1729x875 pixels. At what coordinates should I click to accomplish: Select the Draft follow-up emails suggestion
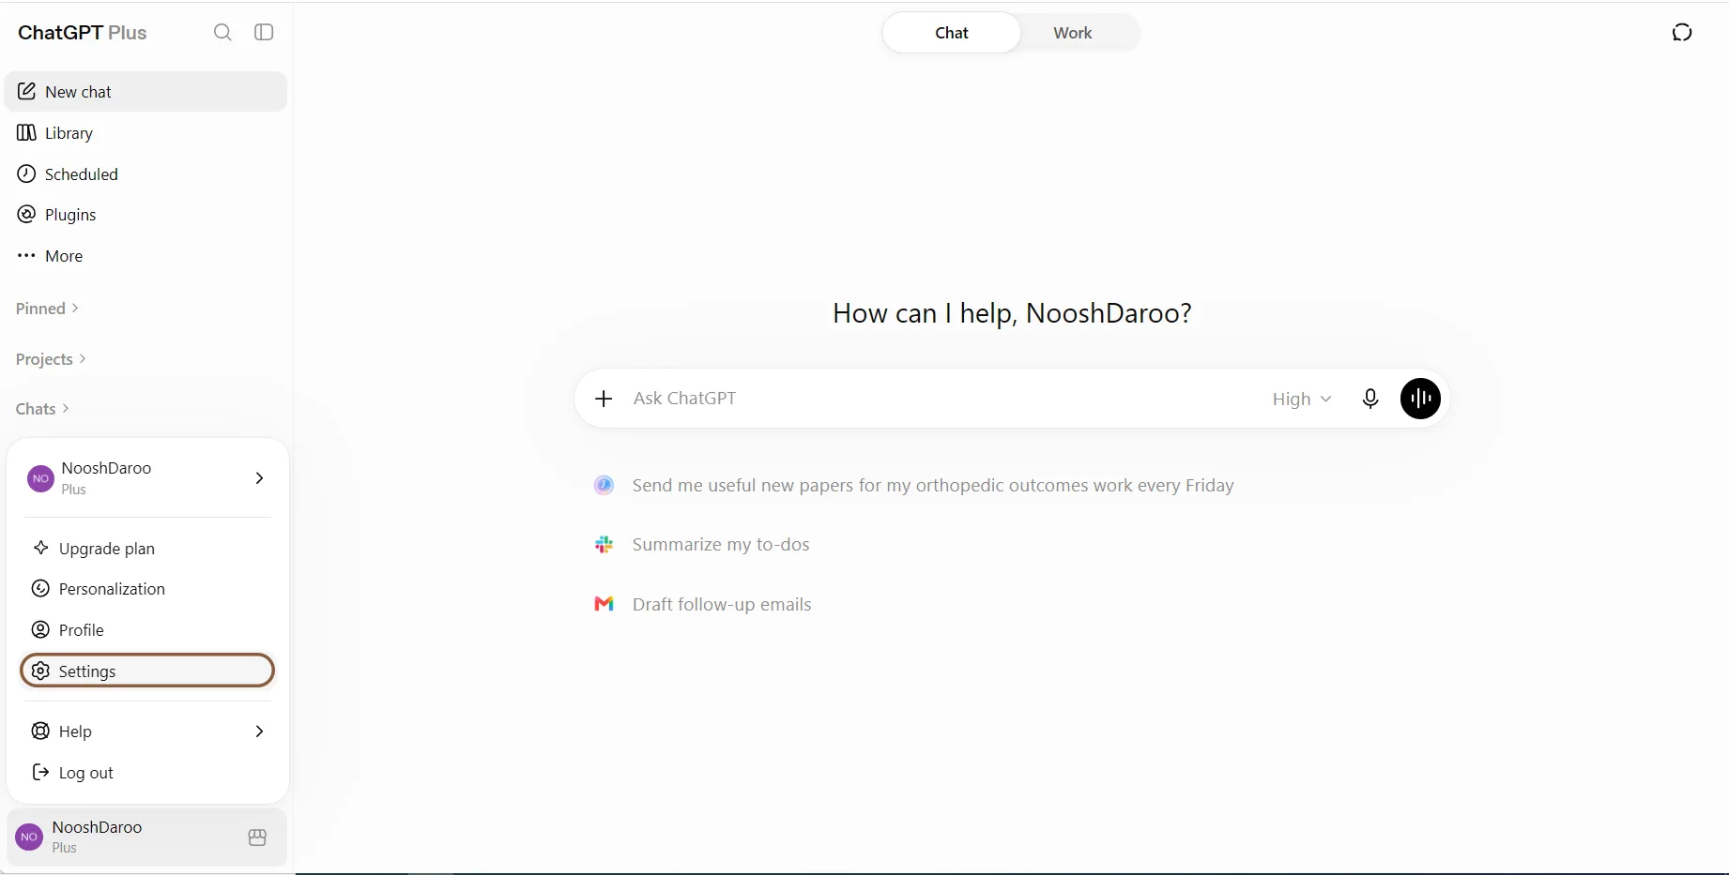[x=722, y=605]
